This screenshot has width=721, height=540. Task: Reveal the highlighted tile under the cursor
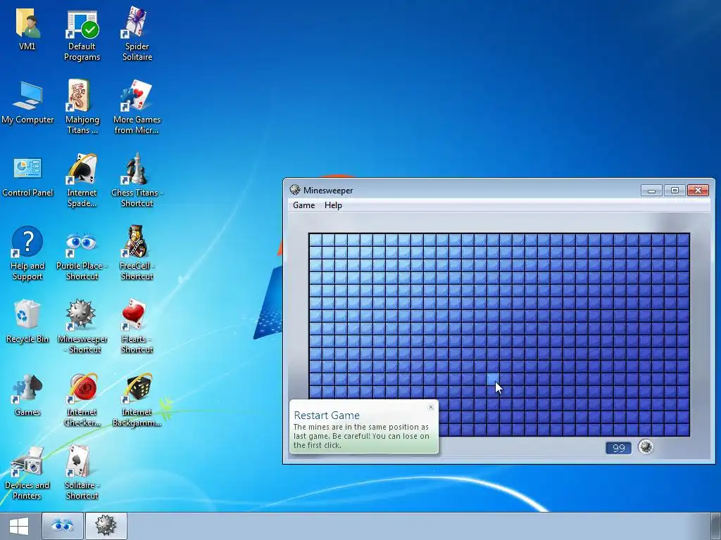coord(493,379)
